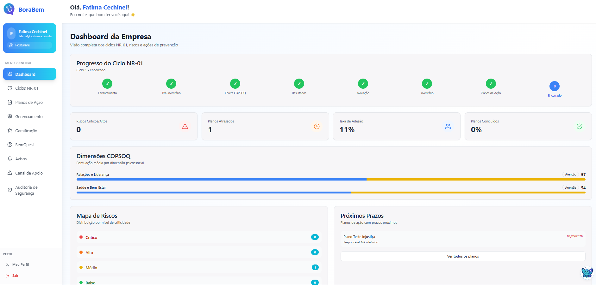596x285 pixels.
Task: Click the Pré-inventário completed step circle
Action: (171, 84)
